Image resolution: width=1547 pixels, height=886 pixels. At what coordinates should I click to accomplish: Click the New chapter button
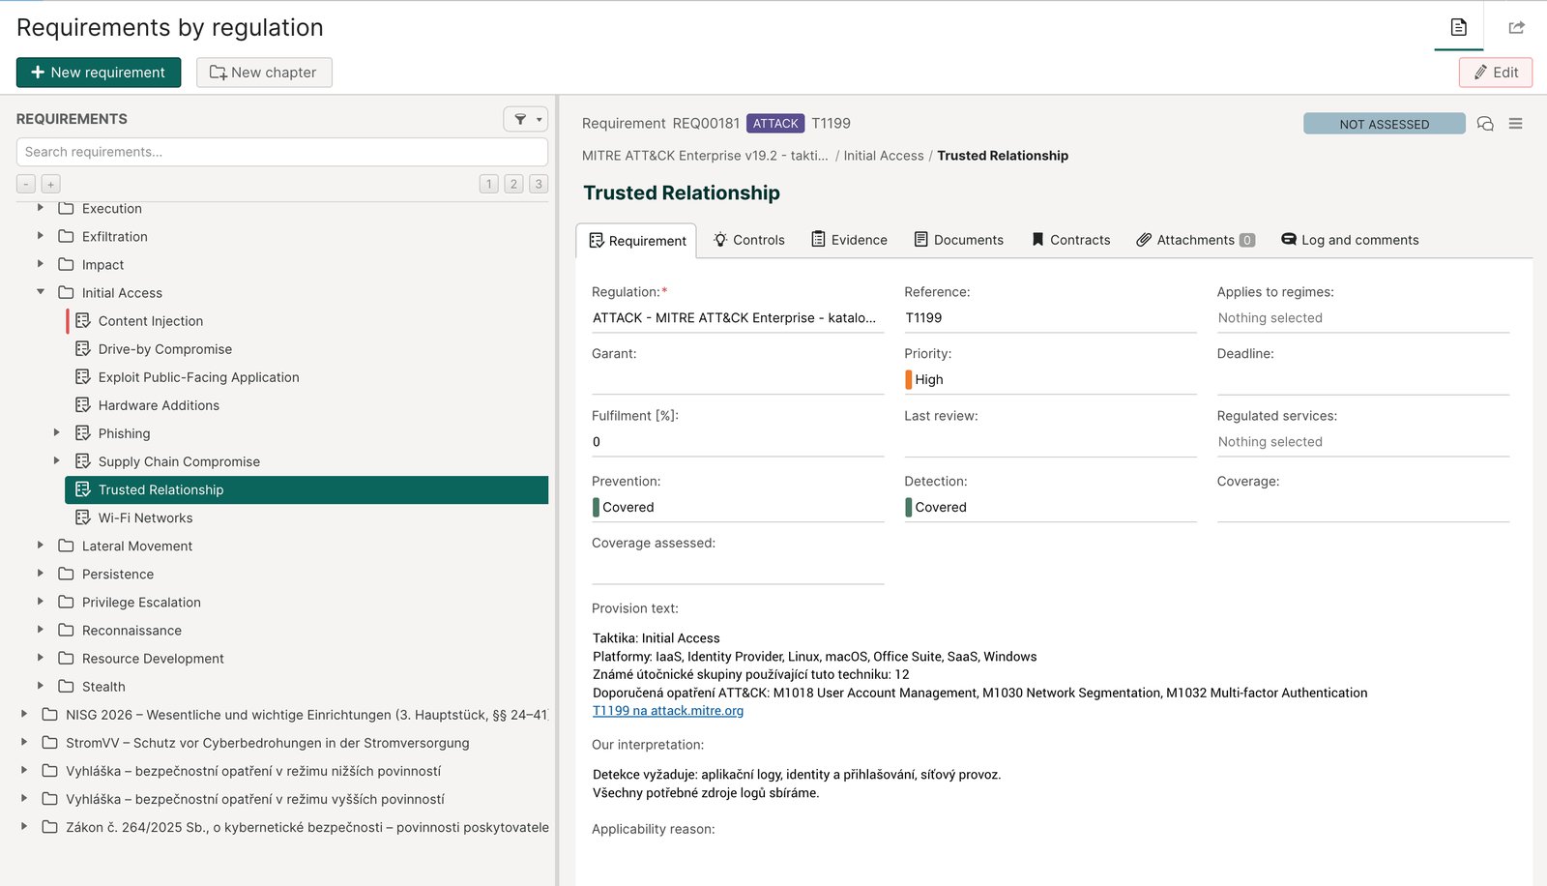(264, 73)
